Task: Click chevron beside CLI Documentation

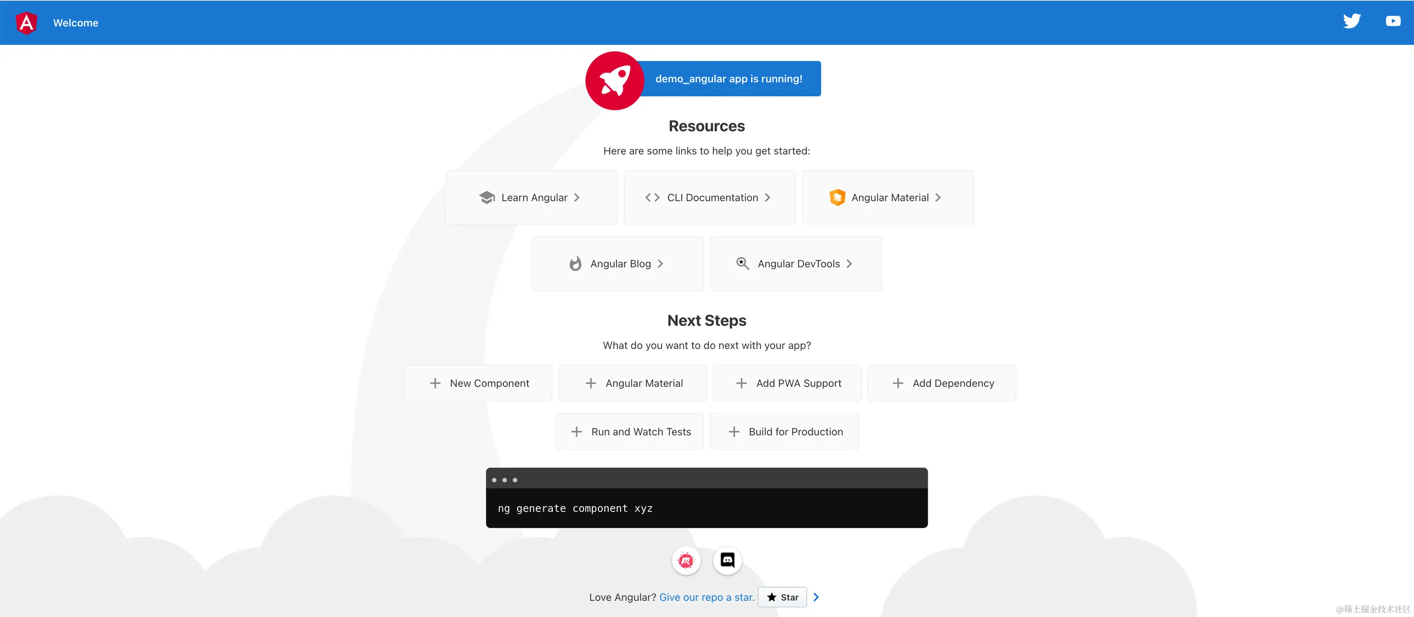Action: pos(767,198)
